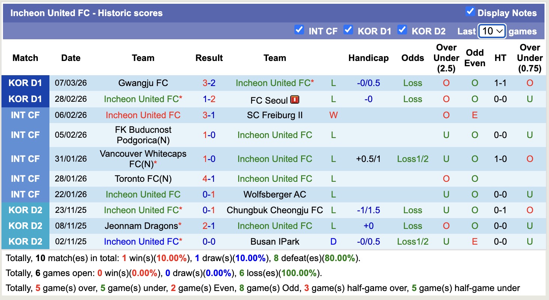The width and height of the screenshot is (549, 300).
Task: Click the Loss1/2 odds on Vancouver Whitecaps row
Action: [413, 159]
